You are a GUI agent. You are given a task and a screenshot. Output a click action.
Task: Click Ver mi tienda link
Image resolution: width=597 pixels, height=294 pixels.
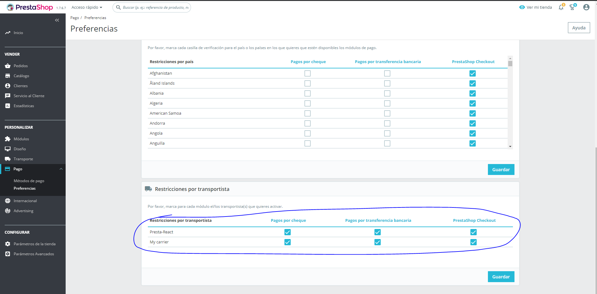pos(539,7)
